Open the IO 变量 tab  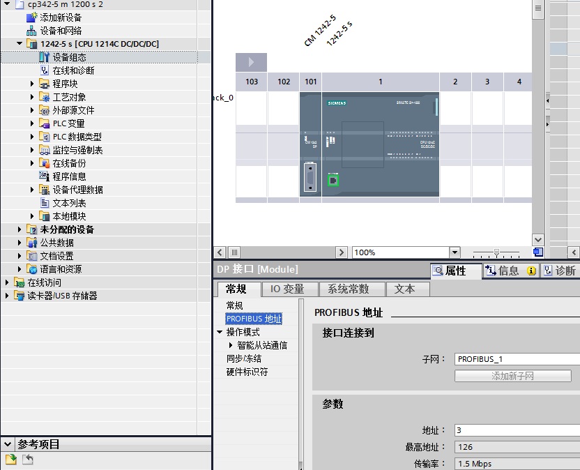click(289, 289)
